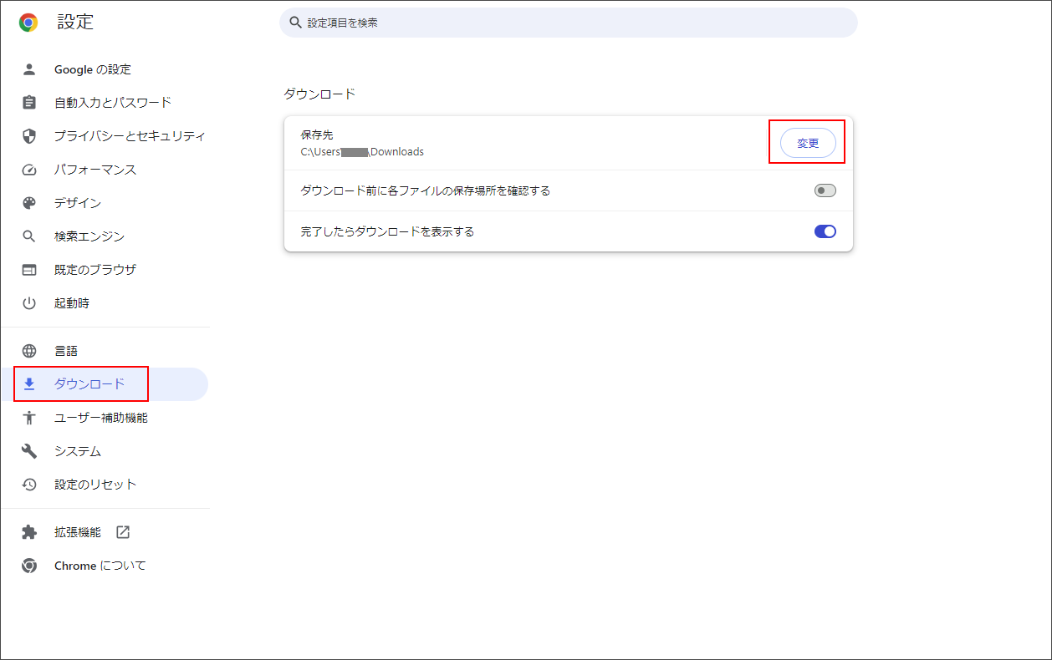1052x660 pixels.
Task: Select 言語 from the sidebar
Action: coord(67,350)
